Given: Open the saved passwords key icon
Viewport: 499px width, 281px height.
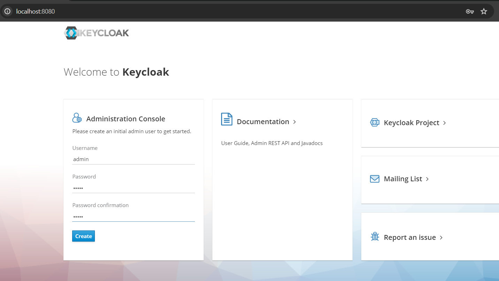Looking at the screenshot, I should (x=470, y=12).
